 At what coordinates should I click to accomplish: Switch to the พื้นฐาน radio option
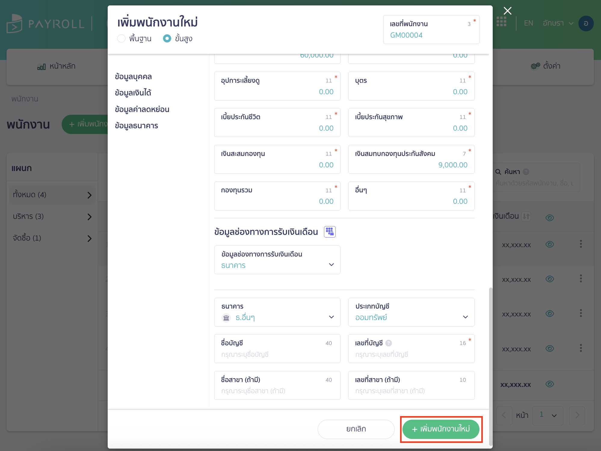click(122, 39)
